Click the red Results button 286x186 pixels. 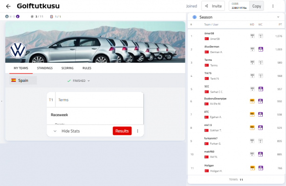[122, 131]
